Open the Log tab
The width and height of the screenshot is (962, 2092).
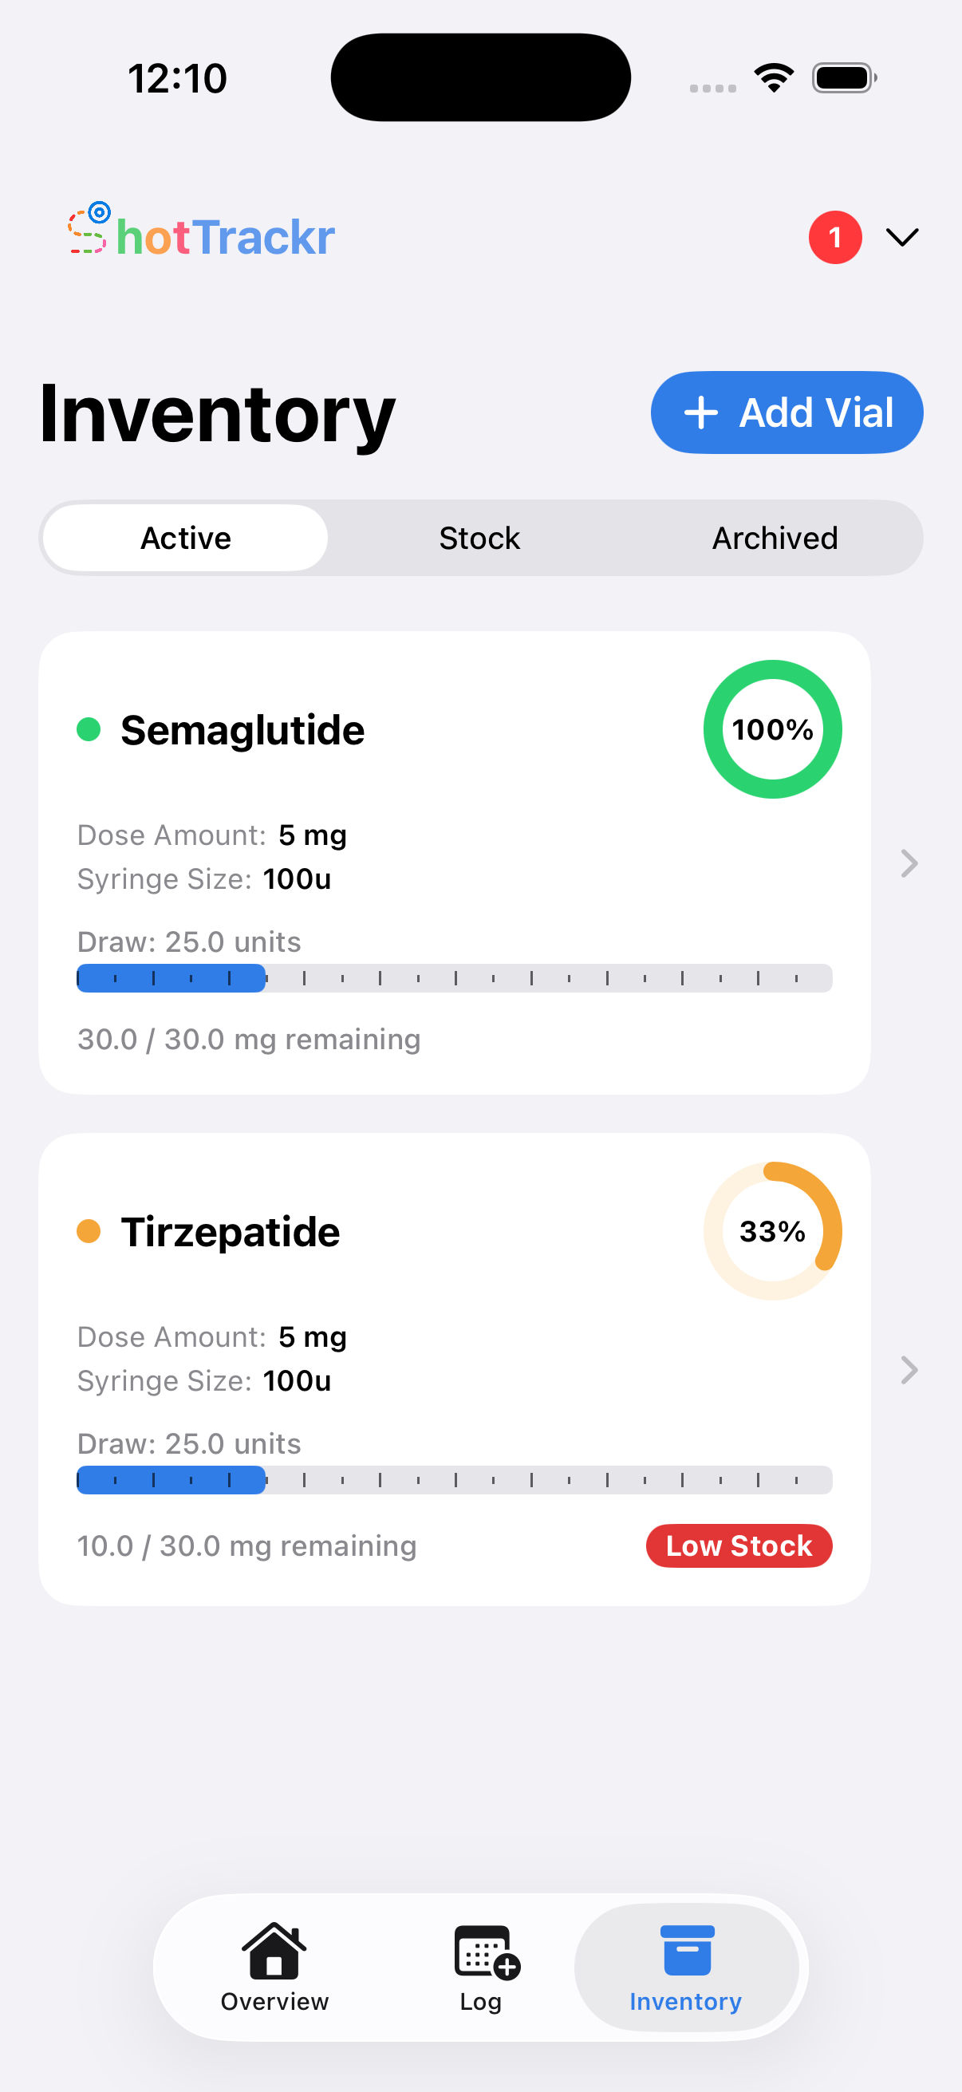coord(480,1967)
